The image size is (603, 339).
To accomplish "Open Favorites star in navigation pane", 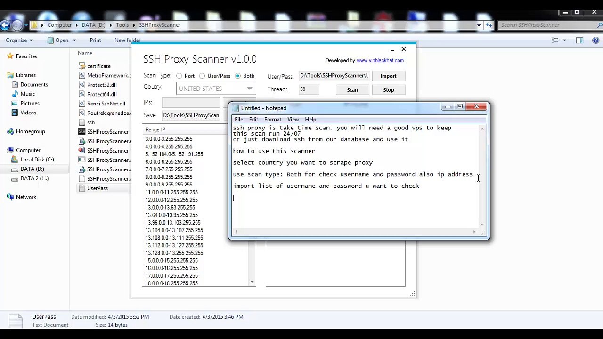I will pos(10,56).
